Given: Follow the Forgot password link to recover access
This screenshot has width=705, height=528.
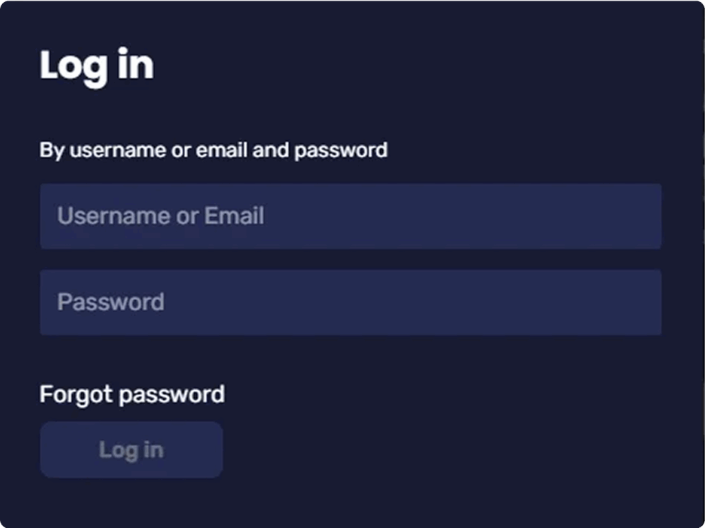Looking at the screenshot, I should (132, 394).
